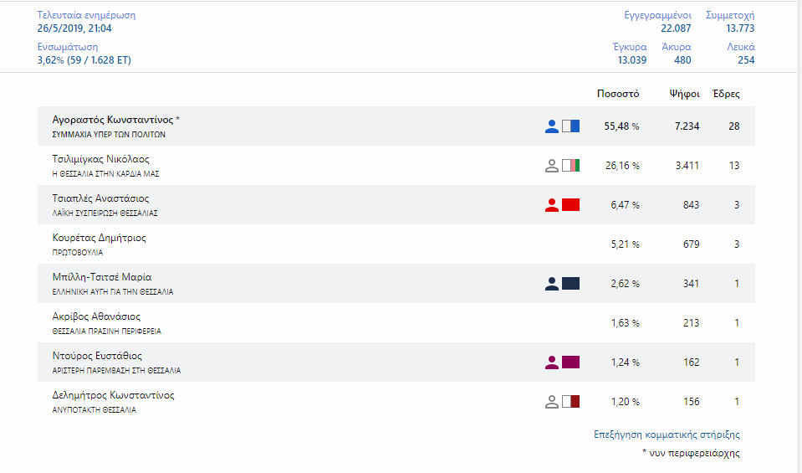Screen dimensions: 802x473
Task: Click the Έδρες column header
Action: [x=725, y=94]
